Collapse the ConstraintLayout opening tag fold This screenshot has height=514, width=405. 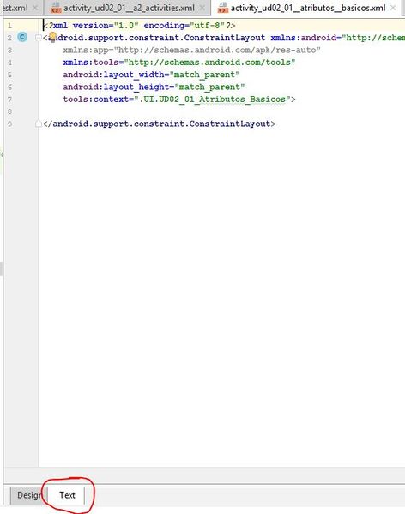pyautogui.click(x=38, y=38)
